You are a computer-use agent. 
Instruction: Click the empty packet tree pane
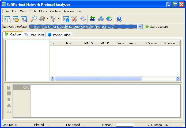tap(27, 61)
